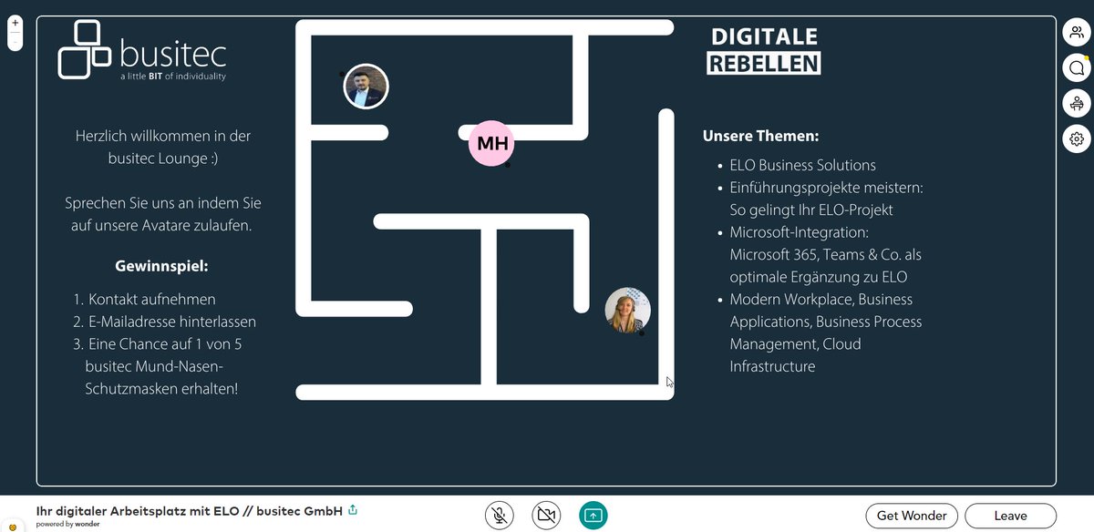Image resolution: width=1094 pixels, height=532 pixels.
Task: Leave the room
Action: [x=1010, y=516]
